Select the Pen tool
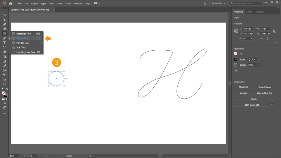 tap(5, 24)
